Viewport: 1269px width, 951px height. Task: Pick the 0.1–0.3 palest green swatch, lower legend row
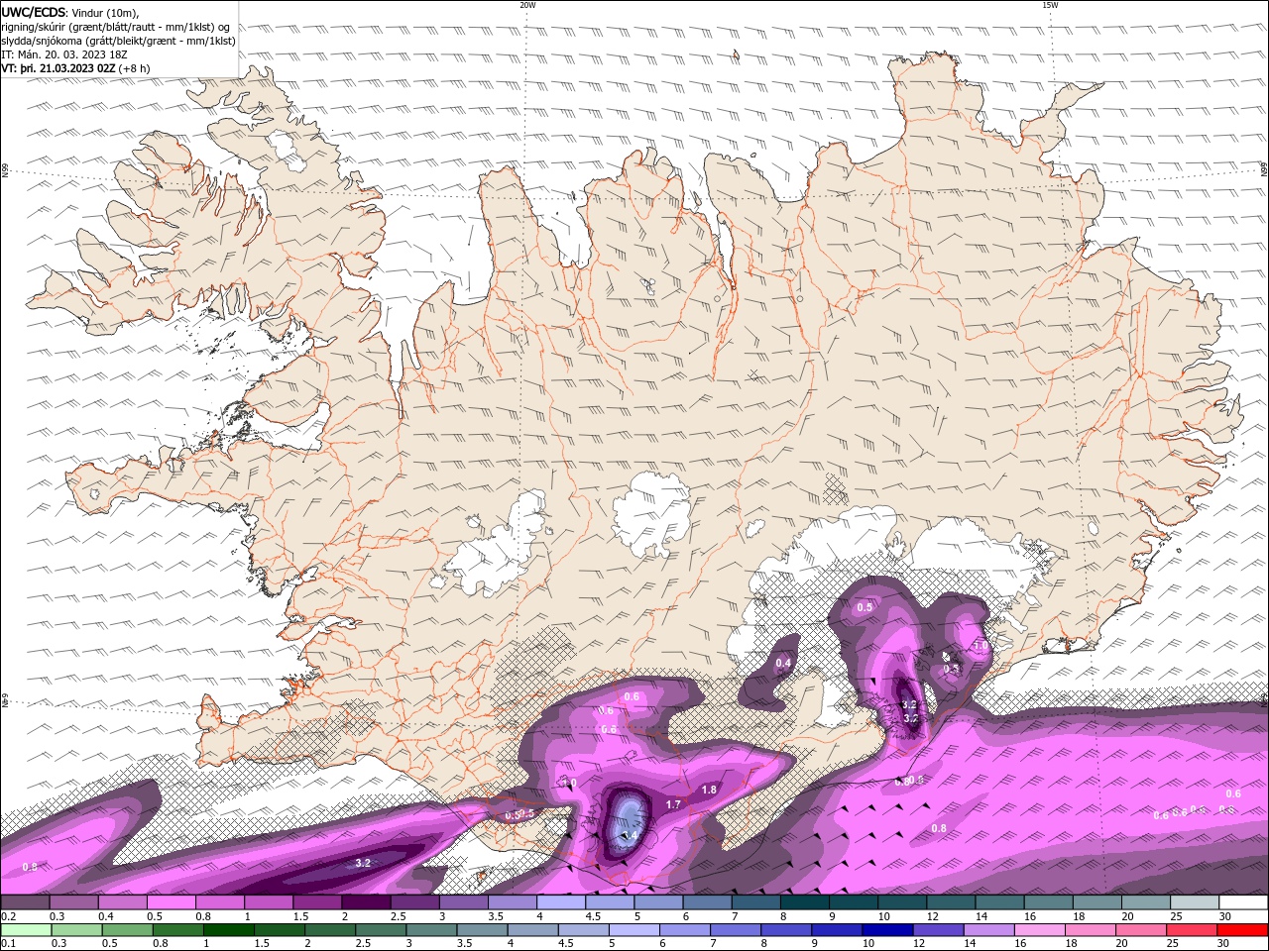26,930
